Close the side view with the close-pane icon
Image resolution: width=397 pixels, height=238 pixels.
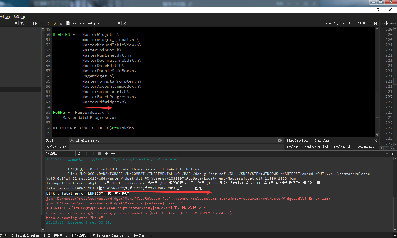(41, 23)
